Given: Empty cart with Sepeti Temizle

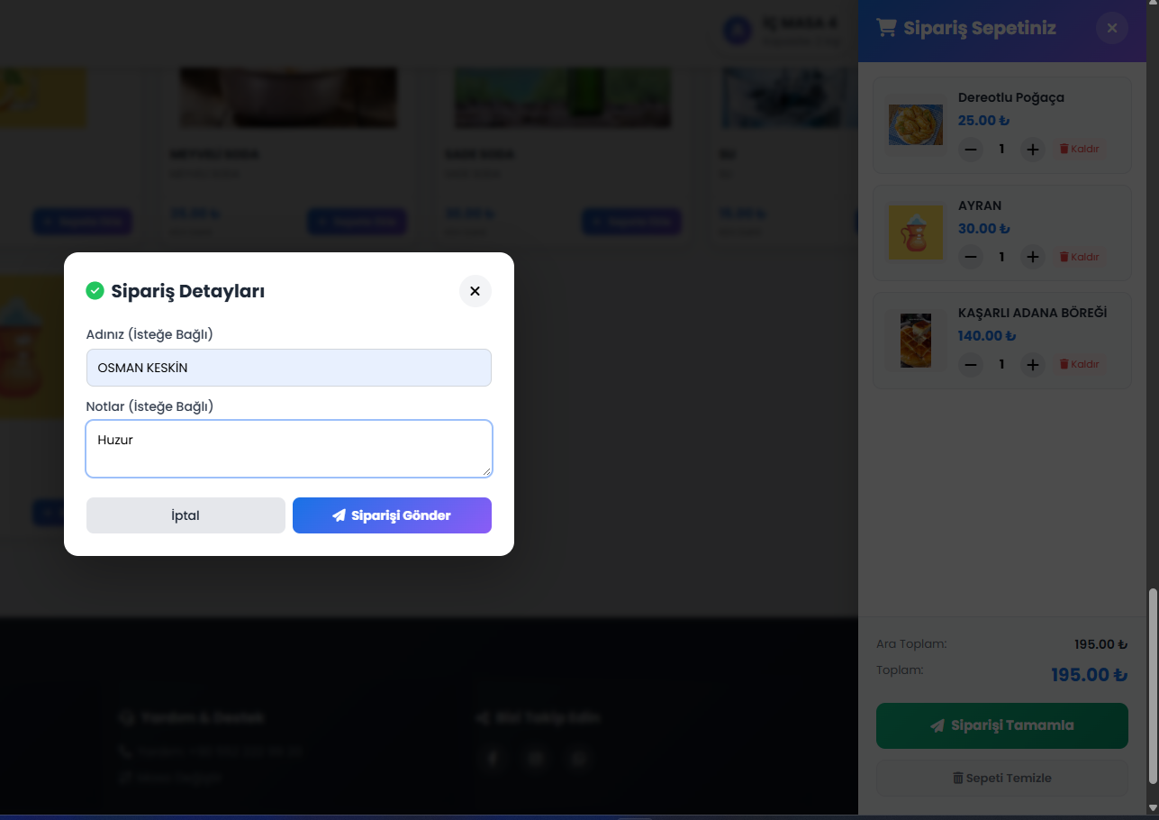Looking at the screenshot, I should [x=1001, y=778].
